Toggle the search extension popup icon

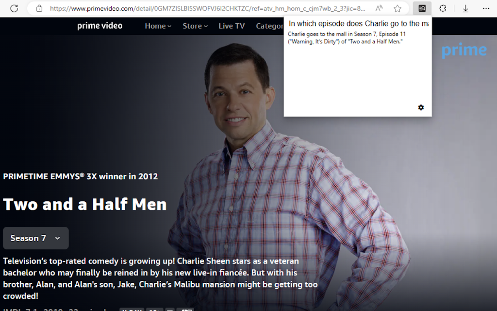pyautogui.click(x=422, y=8)
